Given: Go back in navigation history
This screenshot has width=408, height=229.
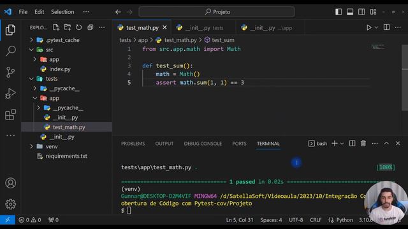Looking at the screenshot, I should click(118, 12).
